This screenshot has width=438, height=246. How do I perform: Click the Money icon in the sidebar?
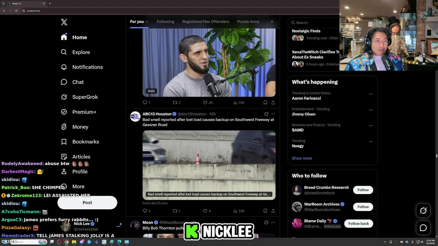64,127
